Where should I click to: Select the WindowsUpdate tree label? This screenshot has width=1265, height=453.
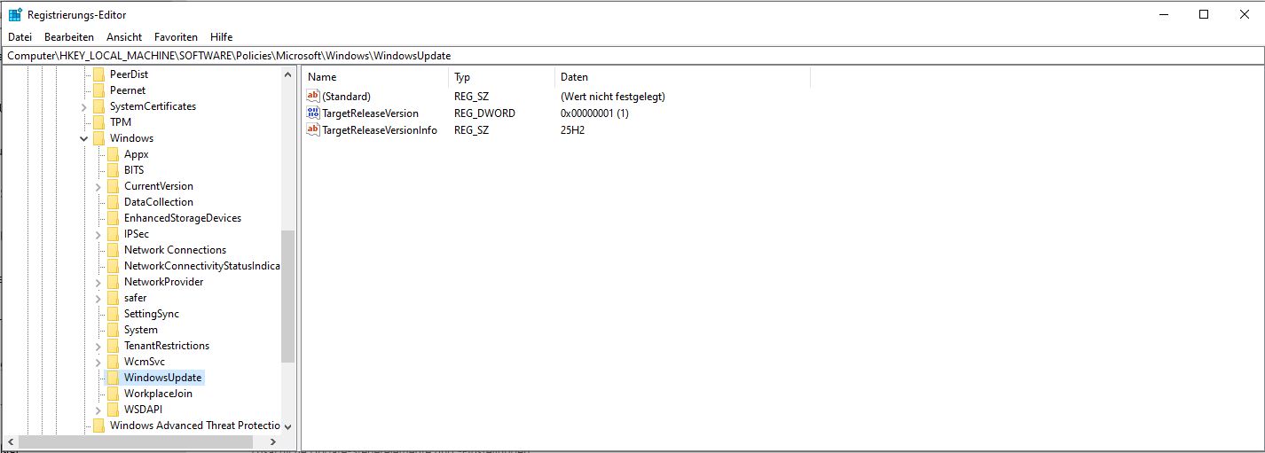pyautogui.click(x=163, y=378)
